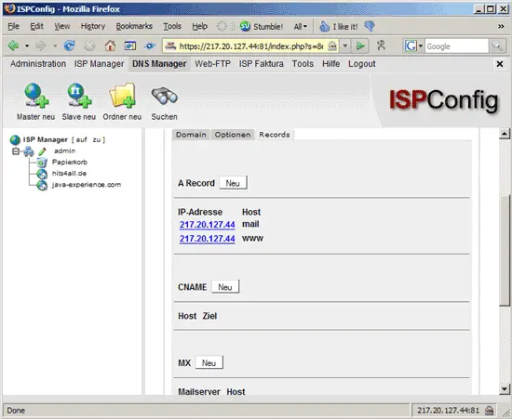Click the StumbleUpon Stumble! button
The height and width of the screenshot is (419, 512).
pyautogui.click(x=262, y=26)
